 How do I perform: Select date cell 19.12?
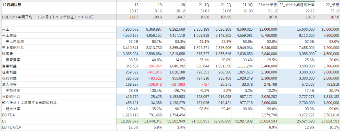click(x=157, y=11)
